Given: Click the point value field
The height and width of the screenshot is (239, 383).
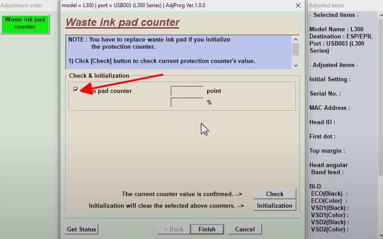Looking at the screenshot, I should (187, 91).
